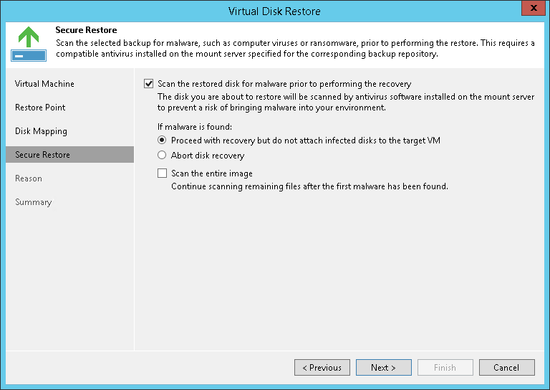
Task: Close the Virtual Disk Restore window
Action: [x=532, y=10]
